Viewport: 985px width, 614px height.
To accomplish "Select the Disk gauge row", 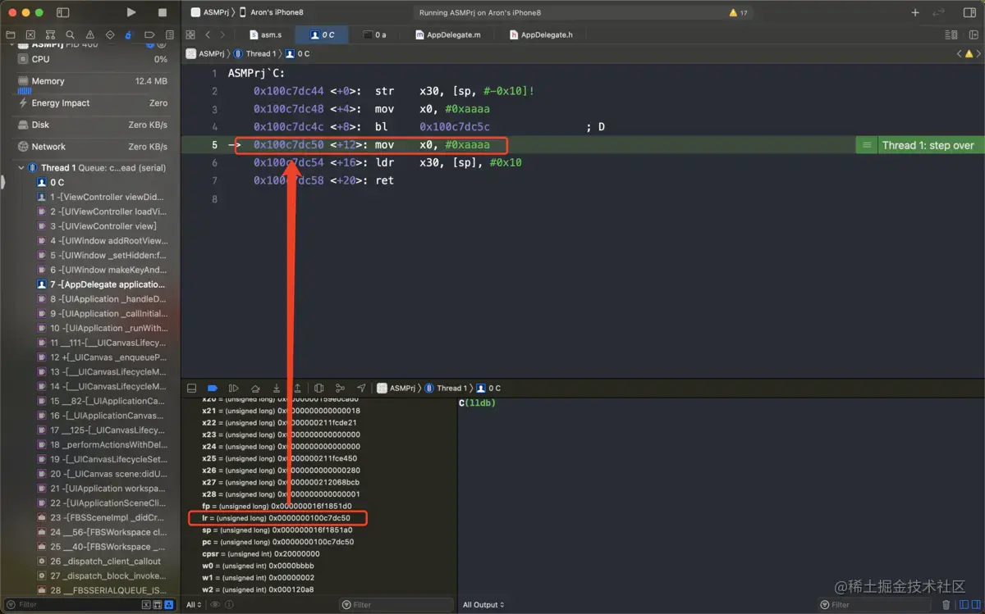I will [x=93, y=125].
